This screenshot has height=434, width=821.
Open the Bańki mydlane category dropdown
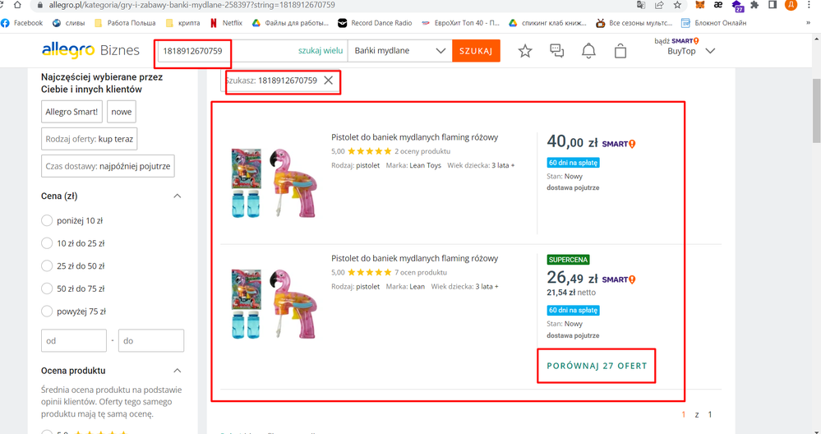click(x=399, y=51)
